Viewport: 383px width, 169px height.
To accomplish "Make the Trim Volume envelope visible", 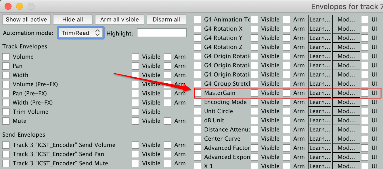I will coord(135,112).
